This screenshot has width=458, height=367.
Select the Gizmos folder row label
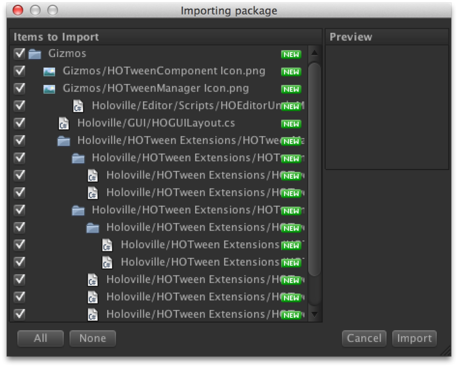(x=67, y=53)
